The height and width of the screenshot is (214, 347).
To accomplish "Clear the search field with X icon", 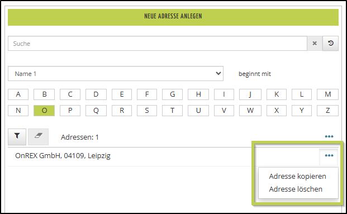I will coord(315,44).
